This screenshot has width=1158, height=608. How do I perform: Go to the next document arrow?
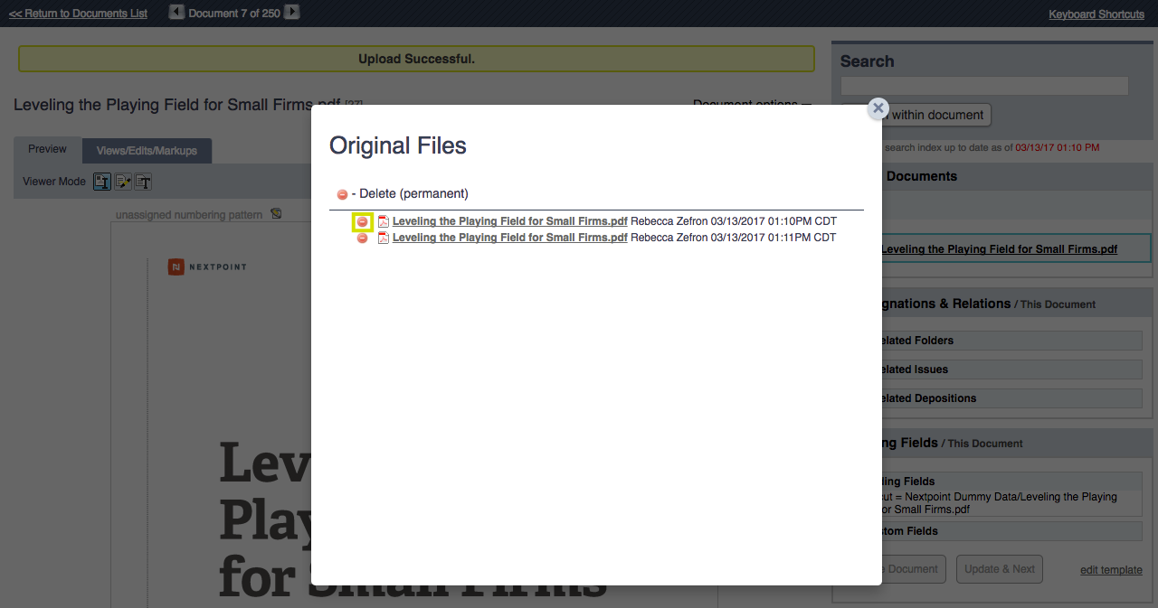[x=291, y=13]
